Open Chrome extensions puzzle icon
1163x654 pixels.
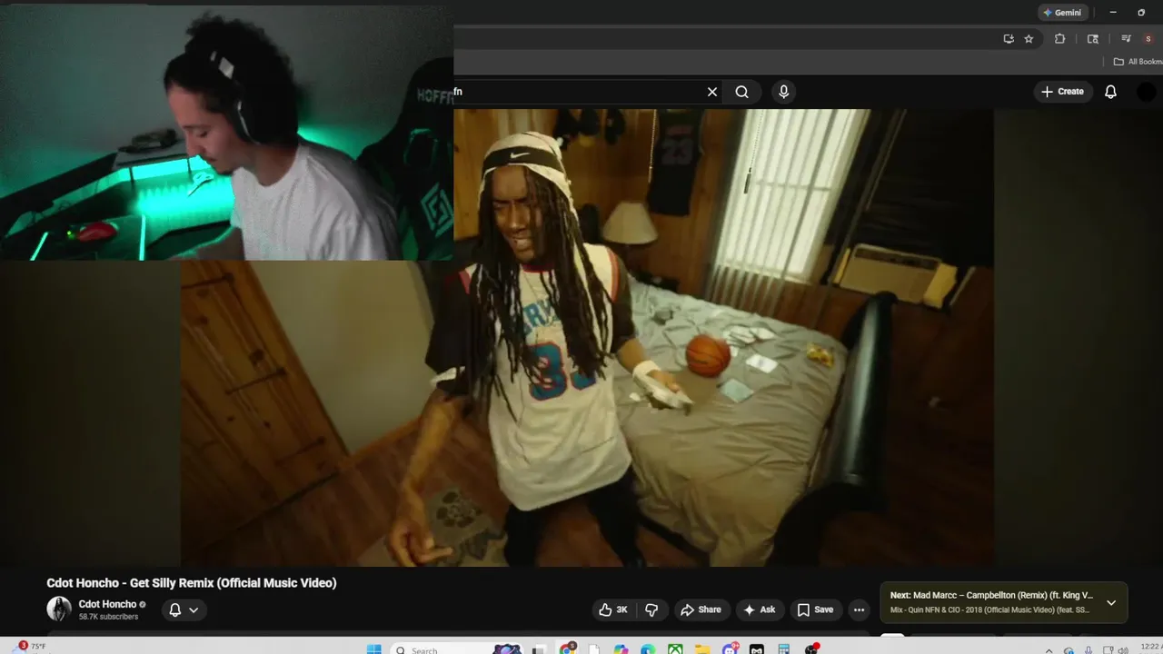1059,39
